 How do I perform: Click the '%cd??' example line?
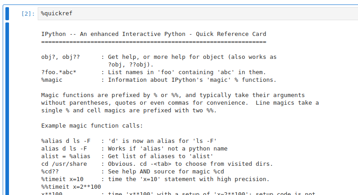click(133, 172)
